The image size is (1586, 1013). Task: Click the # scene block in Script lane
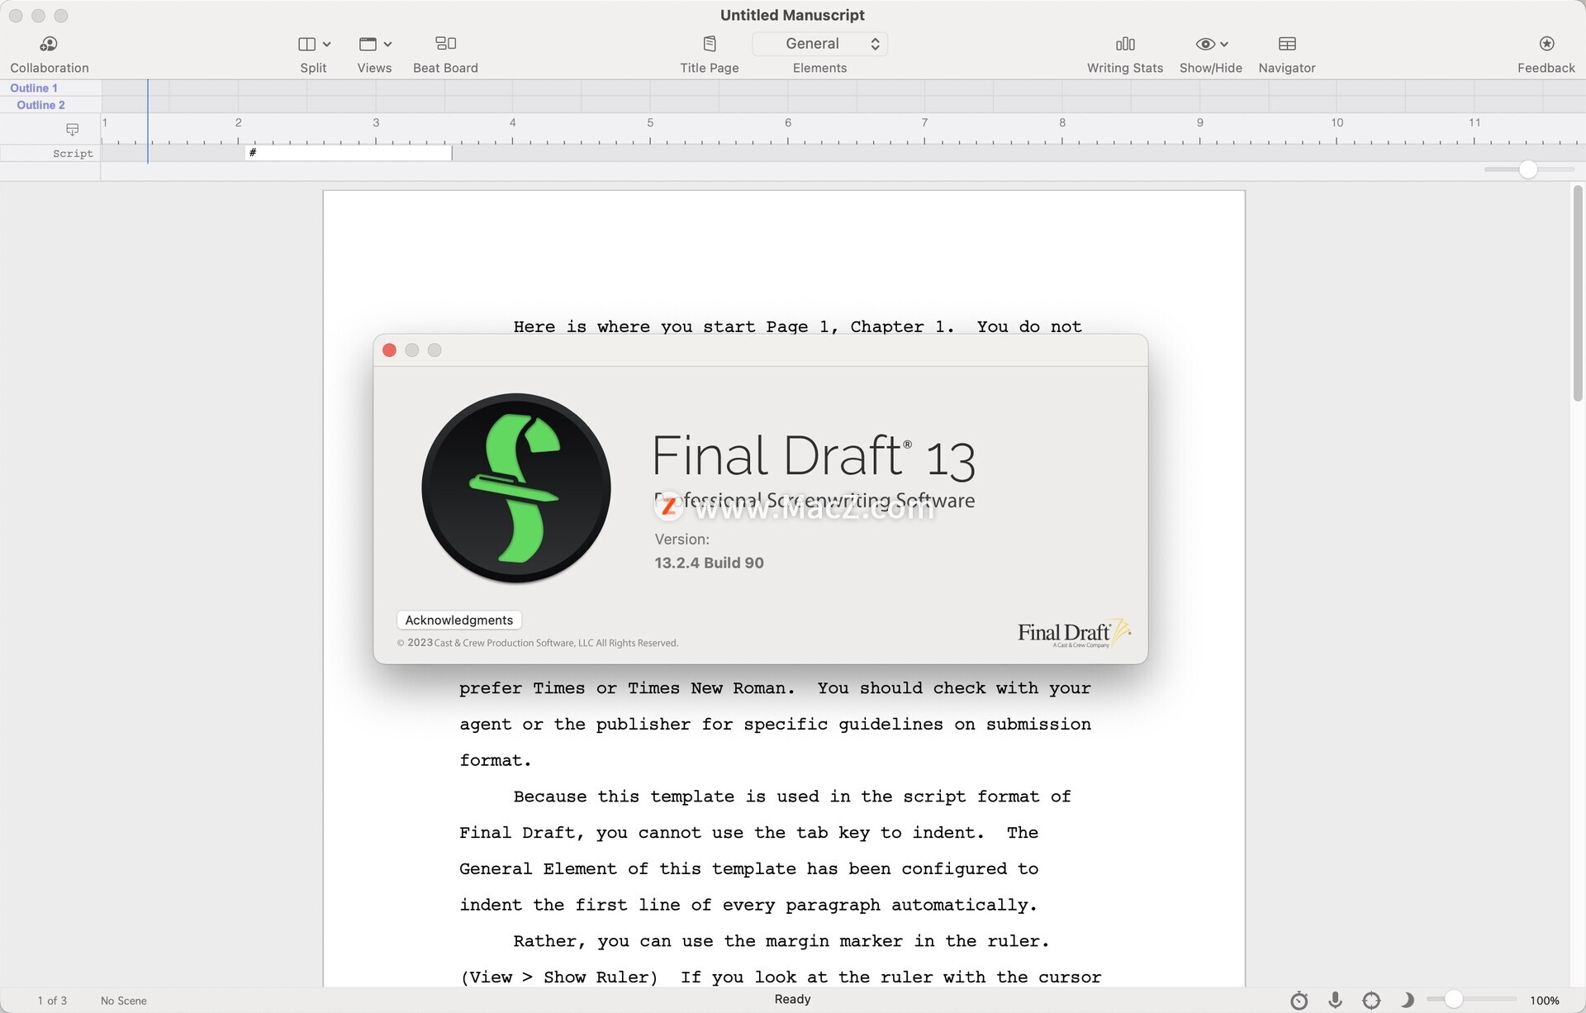point(348,153)
